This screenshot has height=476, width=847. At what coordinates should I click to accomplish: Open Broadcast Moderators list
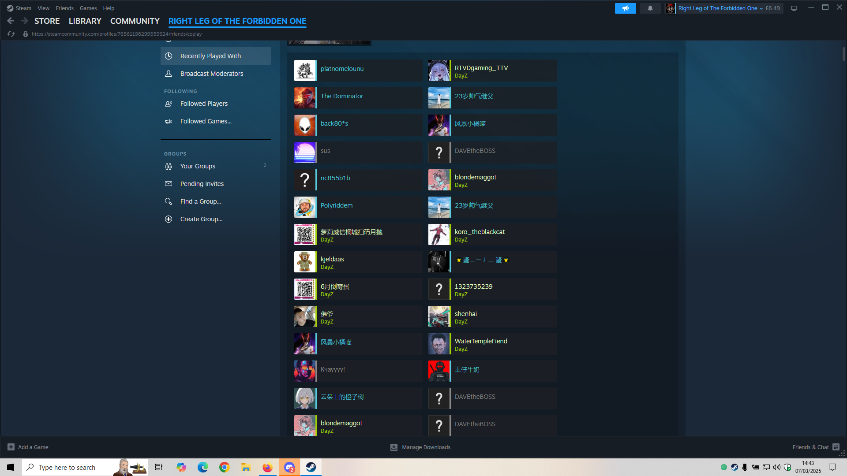pos(216,74)
